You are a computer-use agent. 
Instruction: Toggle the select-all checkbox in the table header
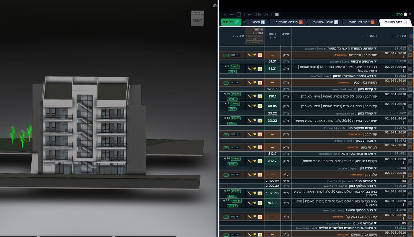click(411, 36)
